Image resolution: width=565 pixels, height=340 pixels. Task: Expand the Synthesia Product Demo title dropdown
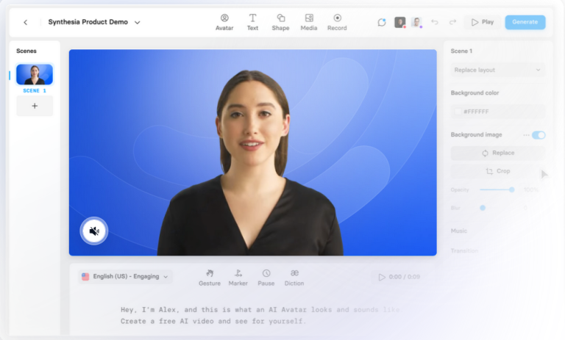pyautogui.click(x=138, y=23)
